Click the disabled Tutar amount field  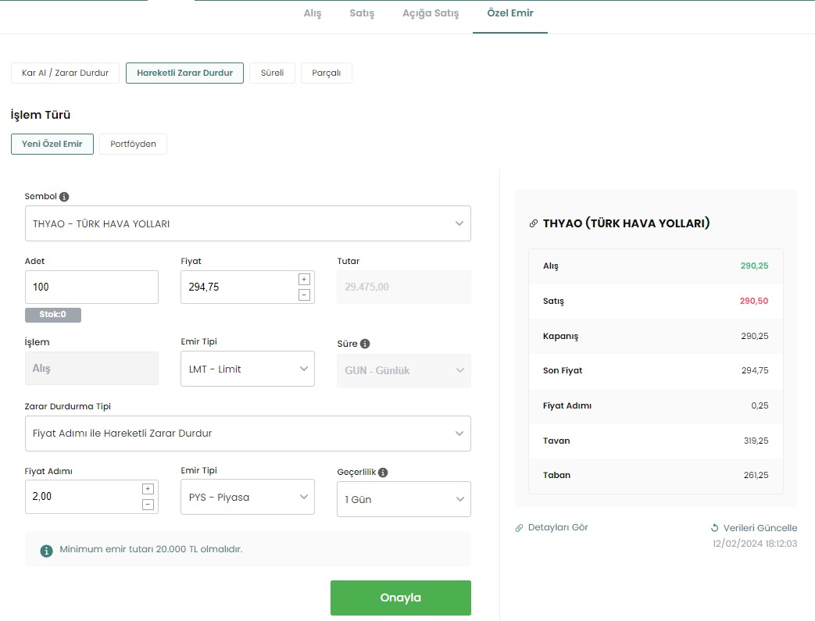coord(404,287)
